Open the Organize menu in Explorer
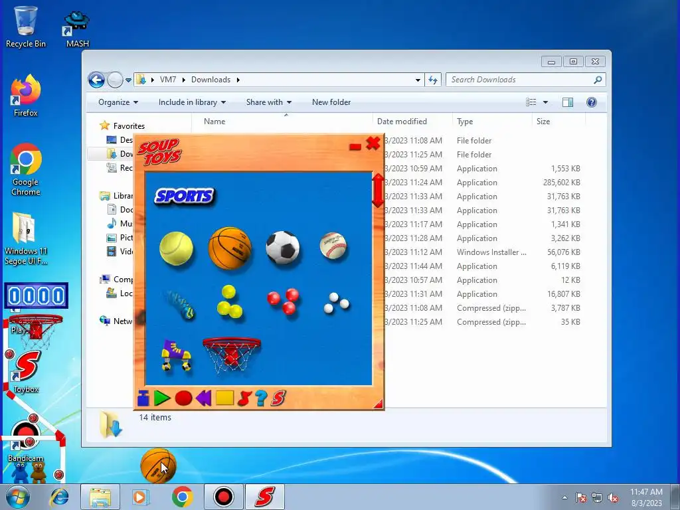Viewport: 680px width, 510px height. 118,102
